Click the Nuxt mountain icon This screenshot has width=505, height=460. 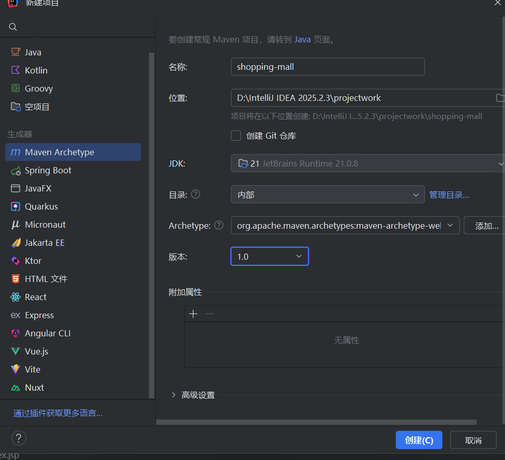[16, 388]
